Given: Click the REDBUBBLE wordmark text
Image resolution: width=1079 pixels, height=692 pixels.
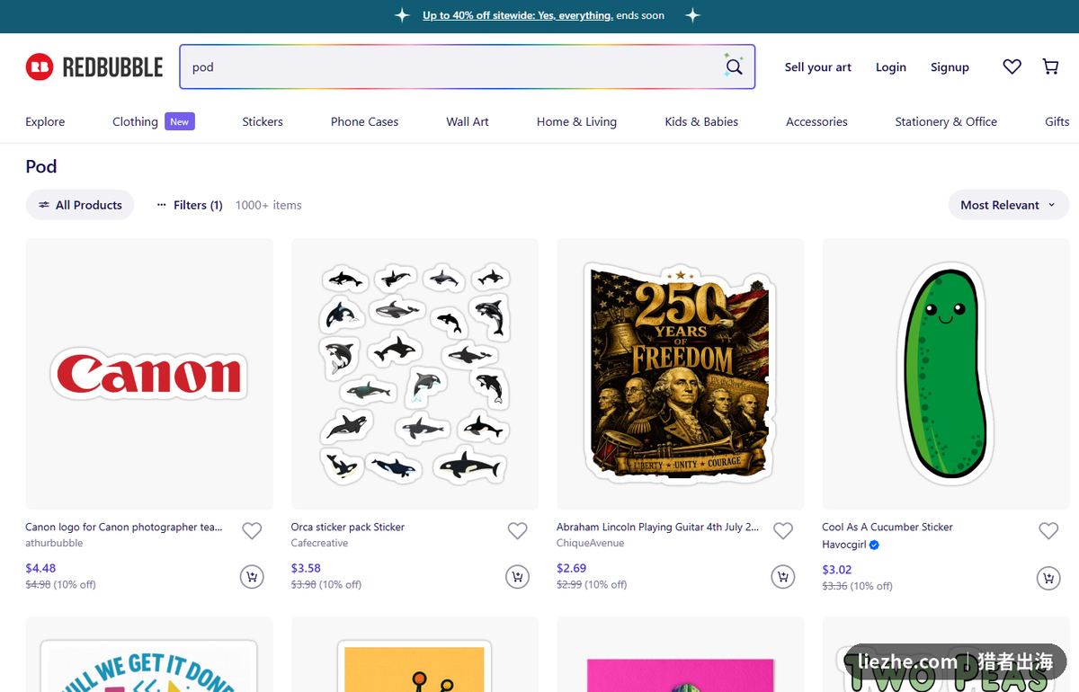Looking at the screenshot, I should click(x=112, y=67).
